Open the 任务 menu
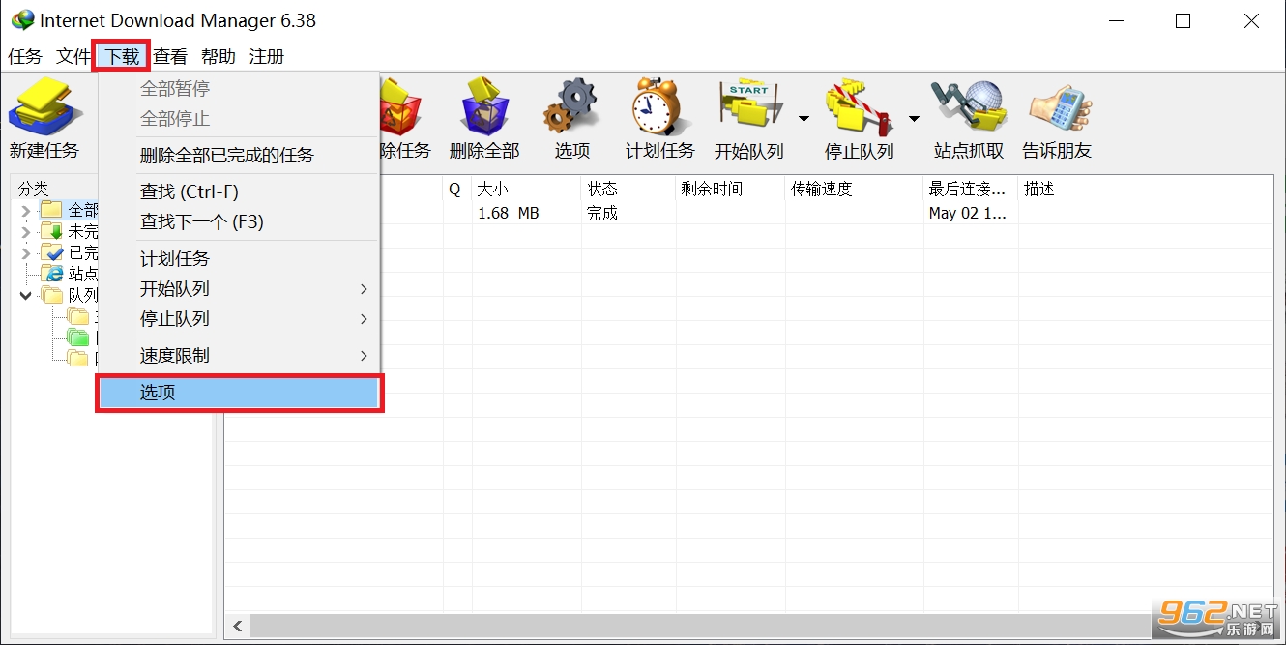The image size is (1286, 645). (25, 57)
